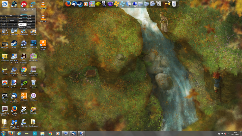
Task: Open the Recycle Bin icon in the top dock
Action: tap(174, 4)
